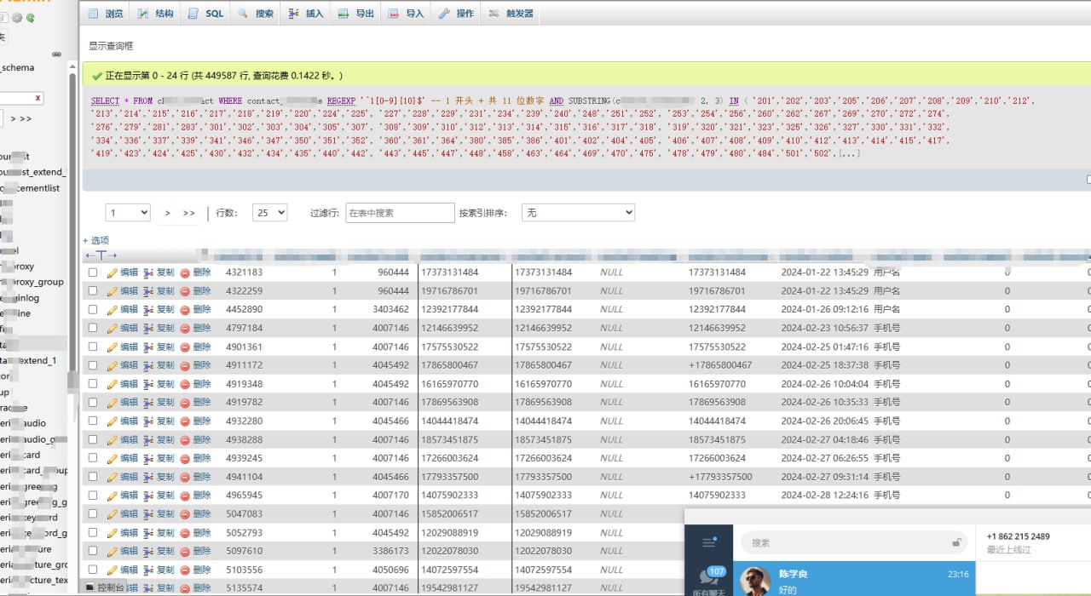This screenshot has height=596, width=1091.
Task: Check the box beside row 5047083
Action: click(x=93, y=514)
